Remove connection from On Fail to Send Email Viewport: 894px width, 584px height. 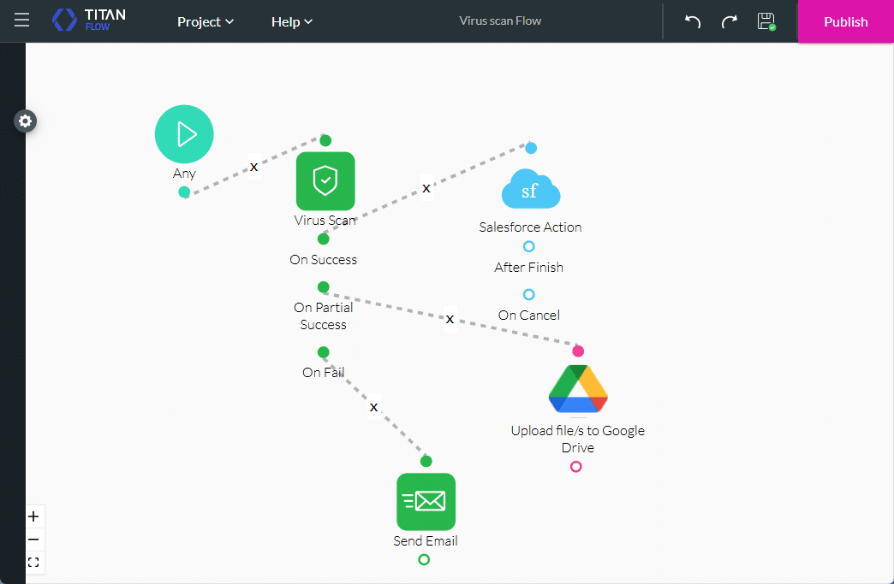tap(373, 407)
